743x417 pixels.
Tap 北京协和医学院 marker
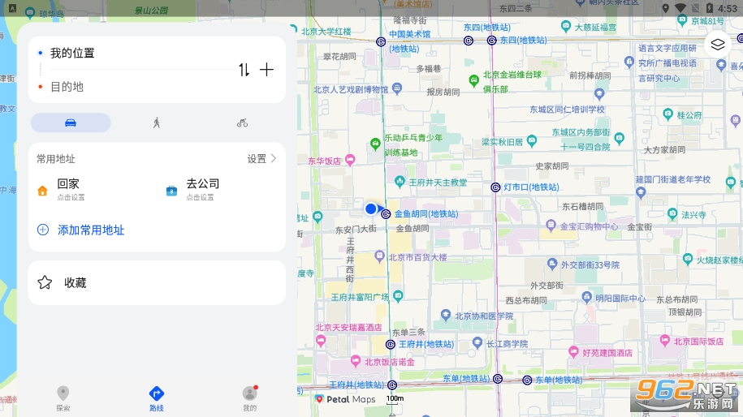(x=446, y=315)
